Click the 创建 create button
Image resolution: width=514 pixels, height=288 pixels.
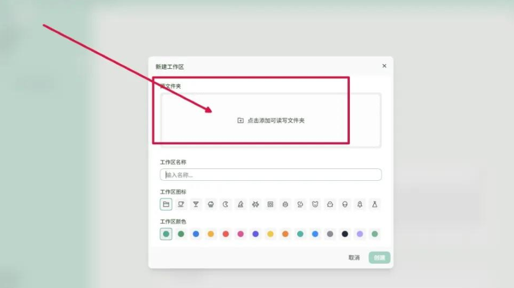coord(379,257)
